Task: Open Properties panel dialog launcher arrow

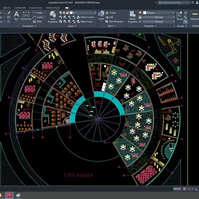Action: tap(174, 26)
